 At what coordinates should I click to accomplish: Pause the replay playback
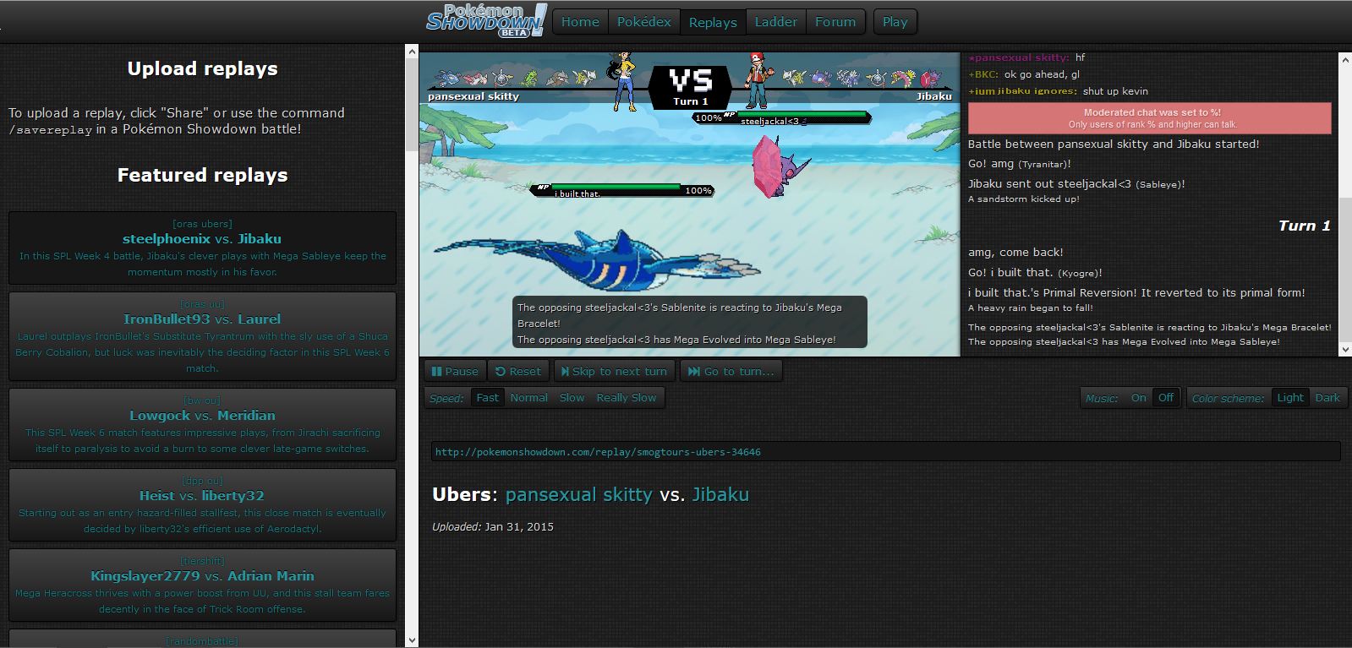[455, 371]
